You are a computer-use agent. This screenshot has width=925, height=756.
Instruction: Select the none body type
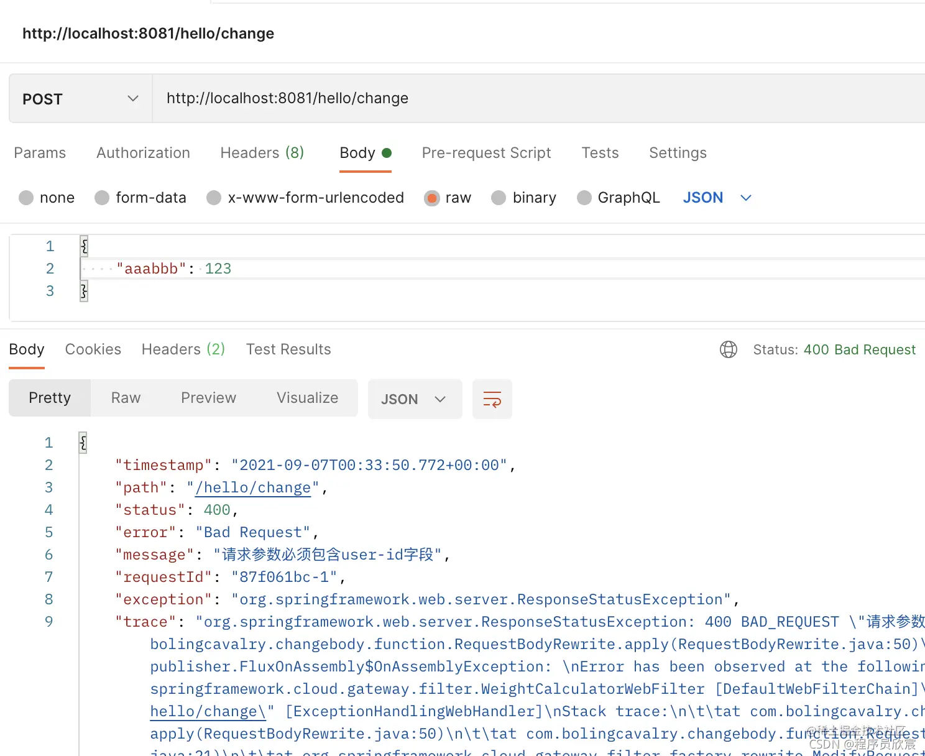(x=47, y=198)
